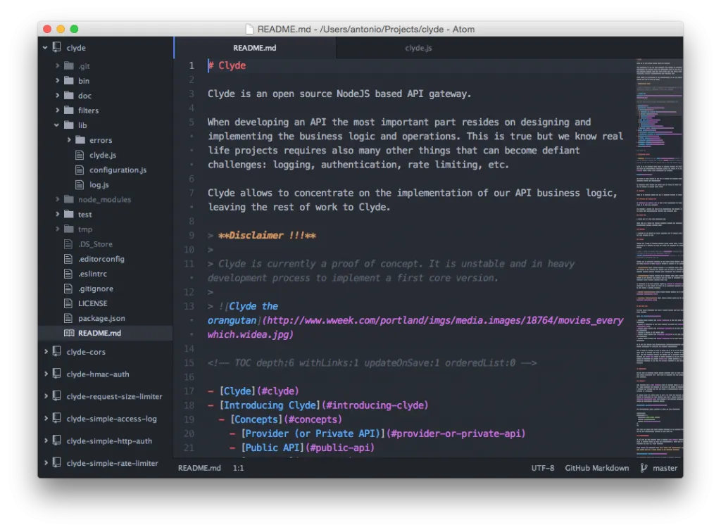
Task: Click the clyde project repository icon
Action: click(x=56, y=47)
